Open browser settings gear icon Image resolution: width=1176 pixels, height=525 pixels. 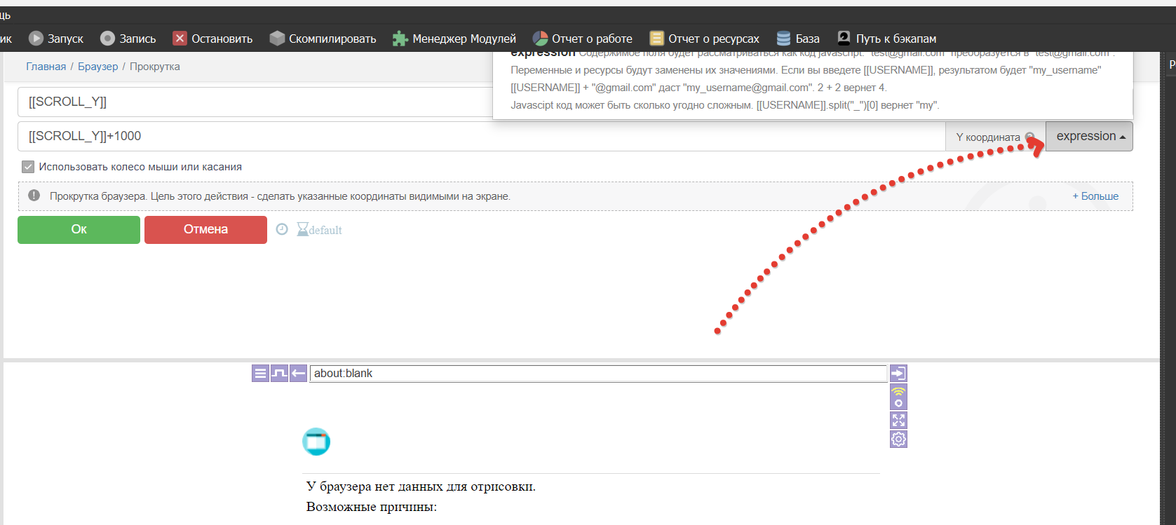pos(898,439)
